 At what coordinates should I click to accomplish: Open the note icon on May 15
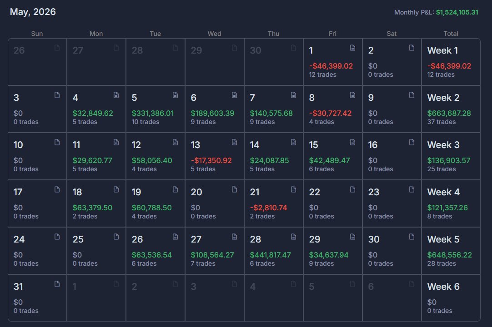pos(352,142)
